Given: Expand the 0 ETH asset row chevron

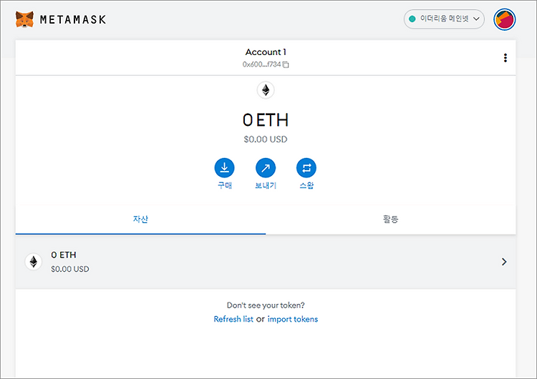Looking at the screenshot, I should click(504, 262).
